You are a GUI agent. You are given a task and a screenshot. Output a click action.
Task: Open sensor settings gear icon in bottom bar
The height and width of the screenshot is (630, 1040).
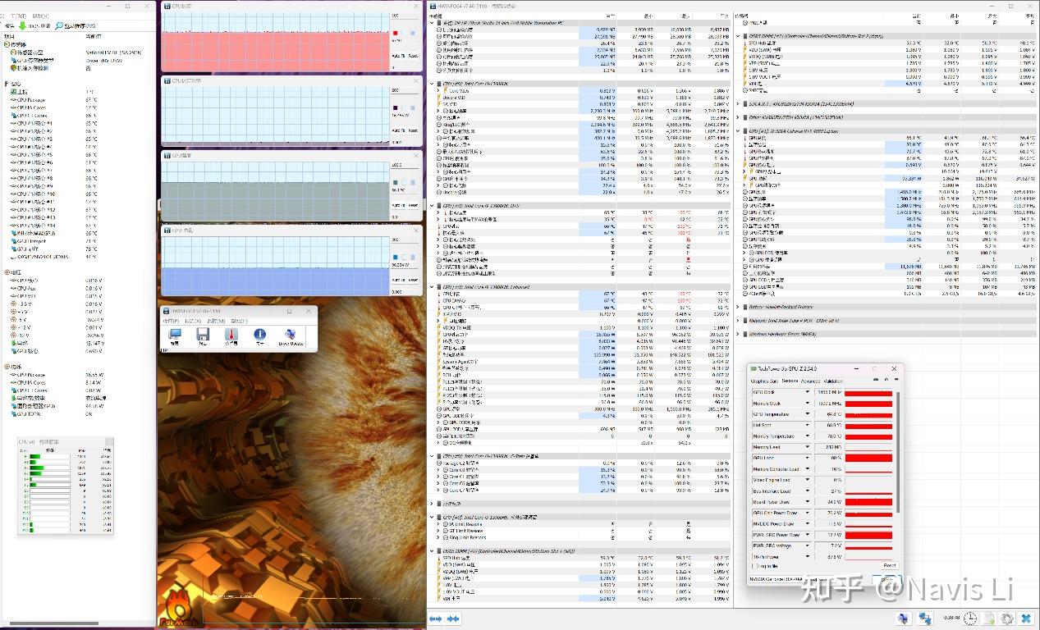[1007, 619]
